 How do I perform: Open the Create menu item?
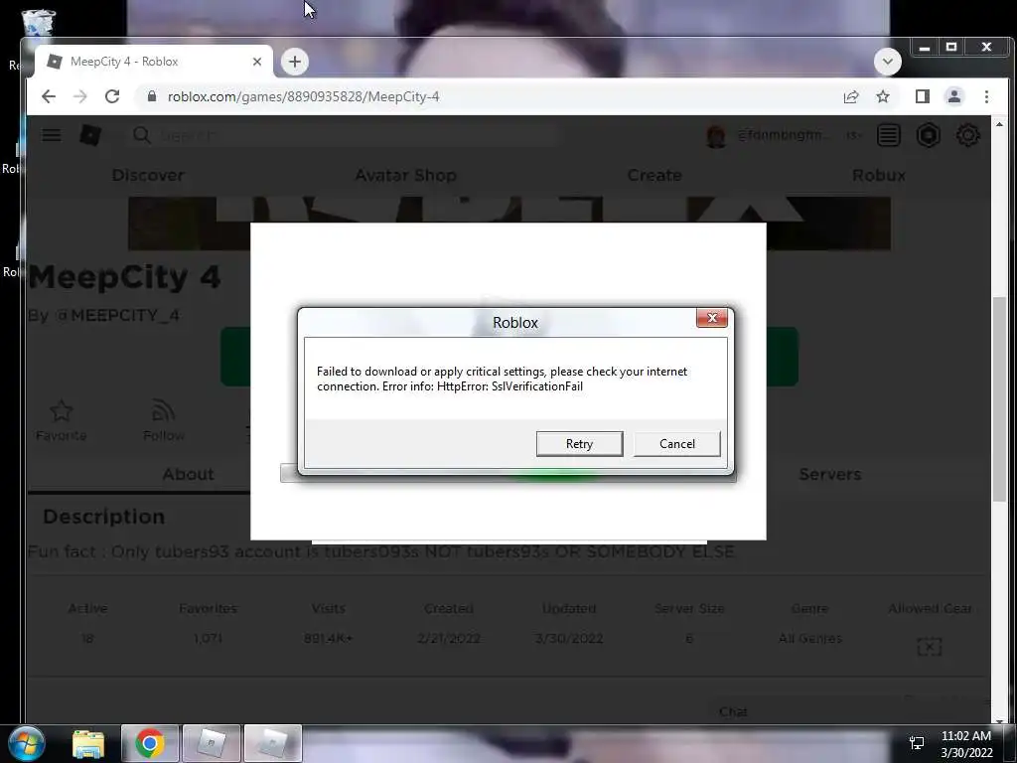(x=654, y=175)
